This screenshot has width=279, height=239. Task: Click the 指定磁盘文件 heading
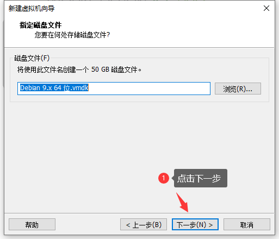click(x=41, y=25)
